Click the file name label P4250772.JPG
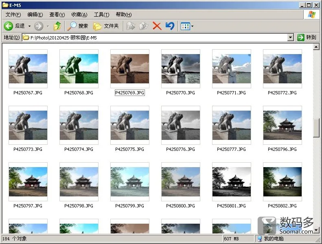Screen dimensions: 322x244 point(283,93)
